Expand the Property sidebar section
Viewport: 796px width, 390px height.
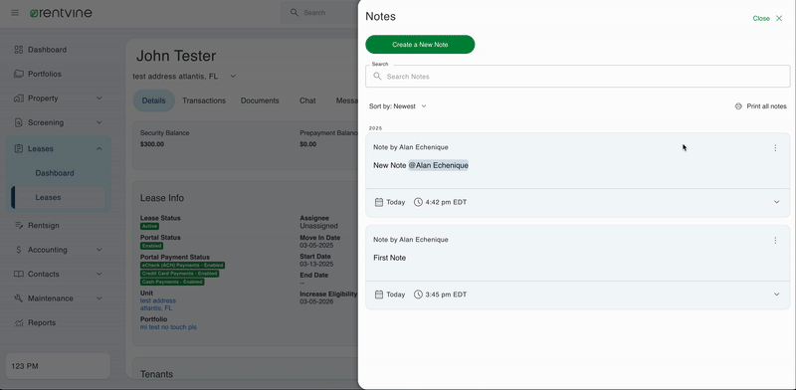click(99, 98)
